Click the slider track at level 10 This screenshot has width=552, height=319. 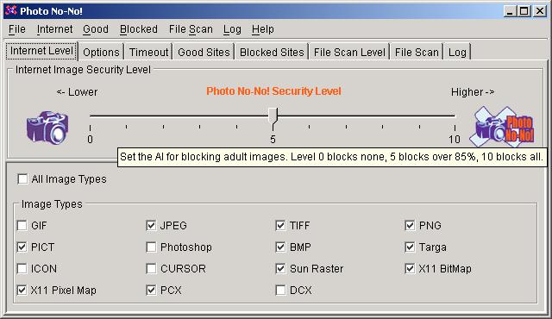[x=455, y=116]
